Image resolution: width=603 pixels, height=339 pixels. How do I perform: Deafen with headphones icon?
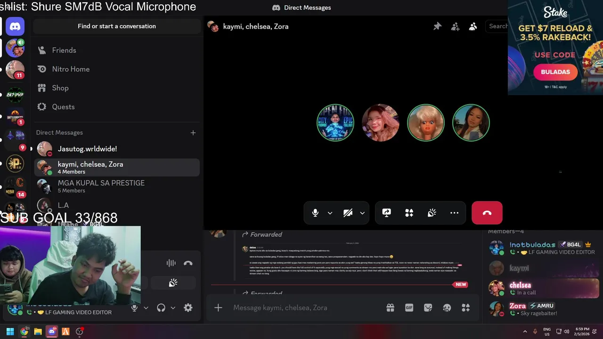161,308
